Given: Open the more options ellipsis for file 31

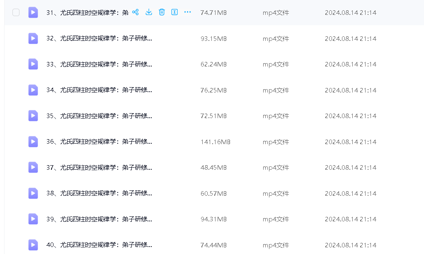Looking at the screenshot, I should coord(187,12).
